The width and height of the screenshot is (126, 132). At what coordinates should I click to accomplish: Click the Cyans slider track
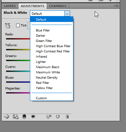[x=18, y=71]
